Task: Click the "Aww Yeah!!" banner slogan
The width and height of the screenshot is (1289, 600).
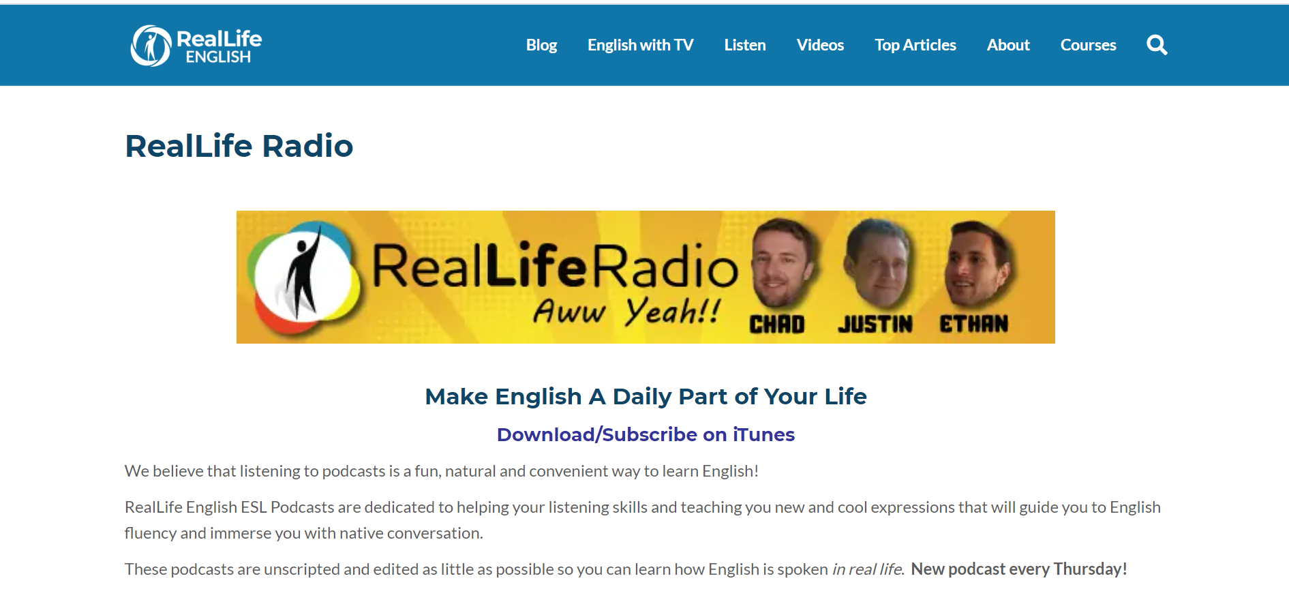Action: pyautogui.click(x=626, y=311)
